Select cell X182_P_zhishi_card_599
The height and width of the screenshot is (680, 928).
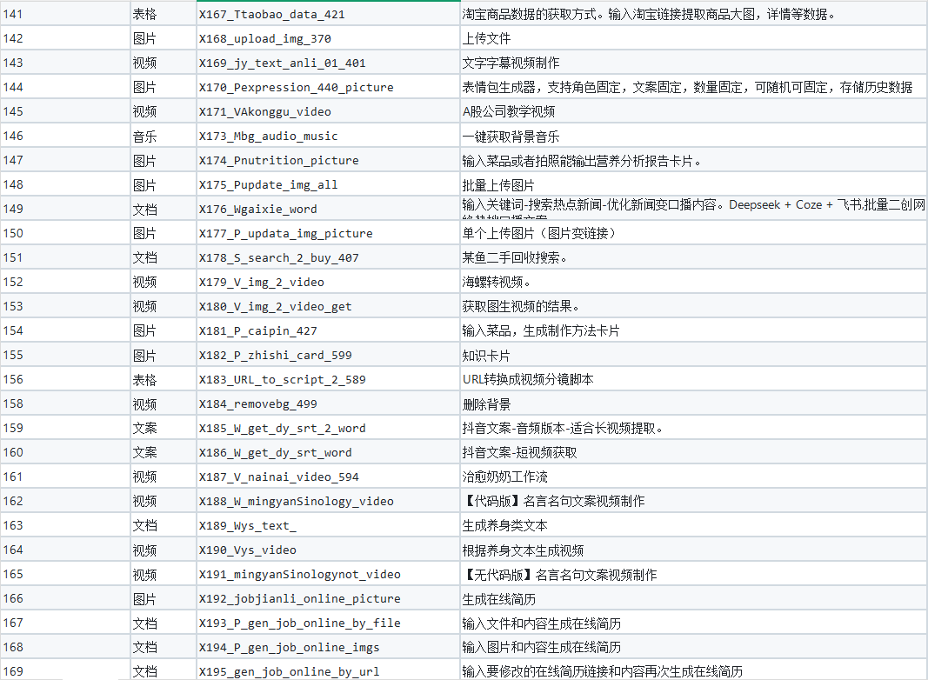[x=328, y=355]
